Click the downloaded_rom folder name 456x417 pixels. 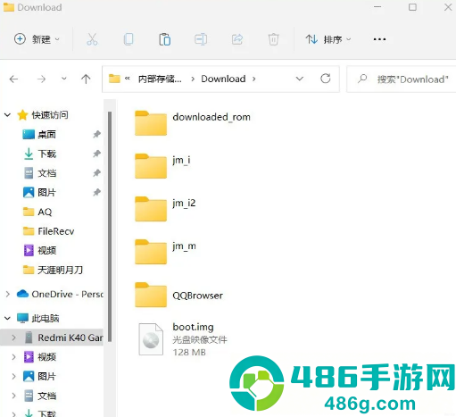211,117
